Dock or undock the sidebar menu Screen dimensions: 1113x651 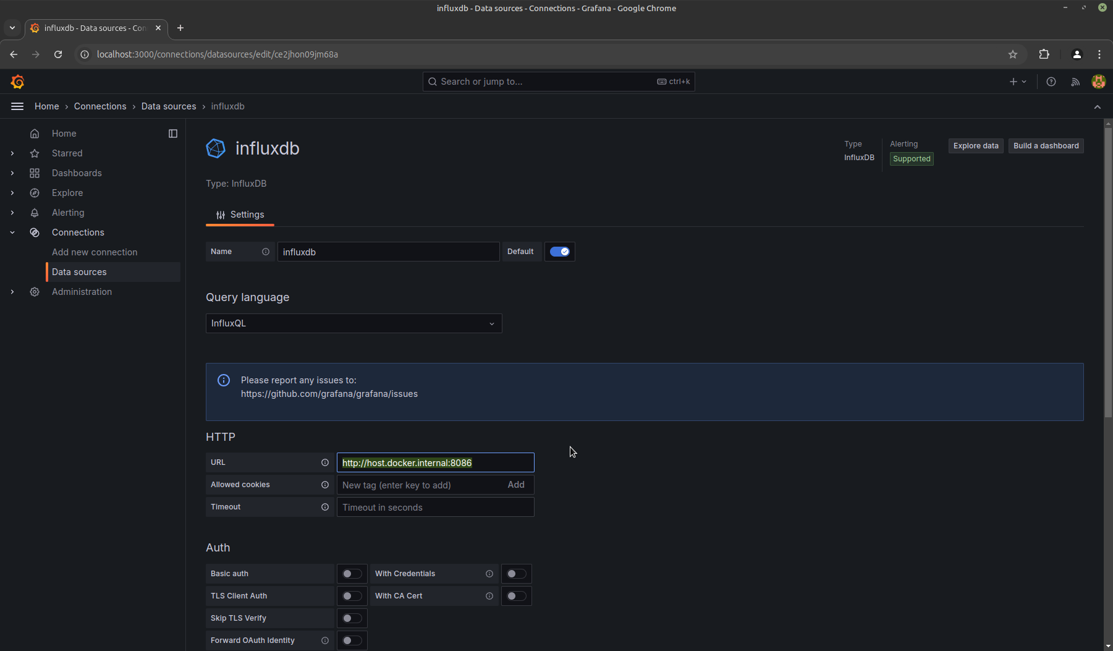click(173, 134)
